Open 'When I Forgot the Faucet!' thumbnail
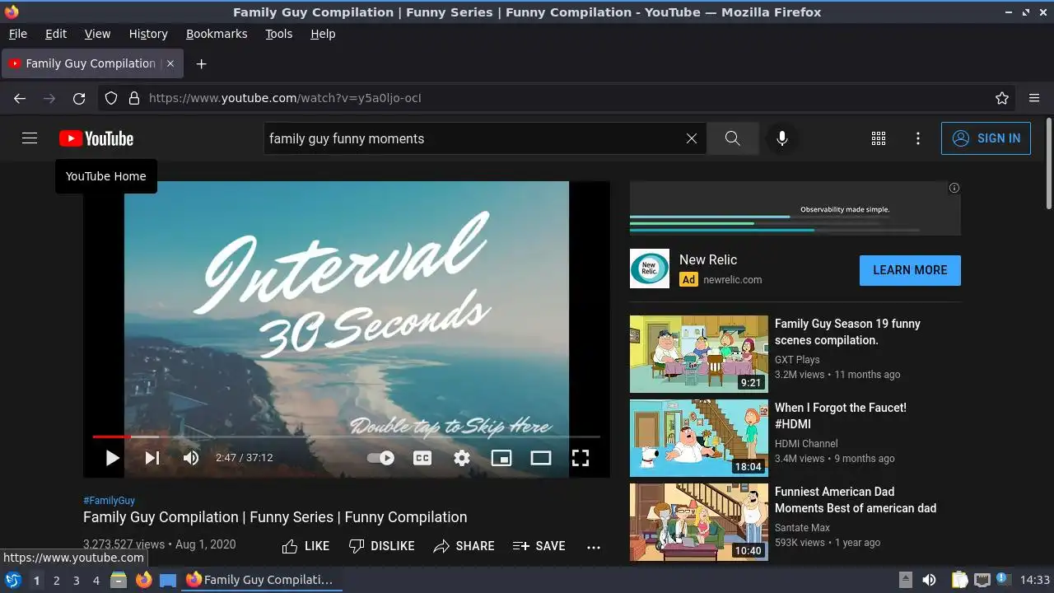 699,438
